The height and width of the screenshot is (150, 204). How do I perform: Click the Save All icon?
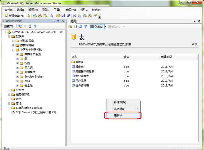click(68, 16)
